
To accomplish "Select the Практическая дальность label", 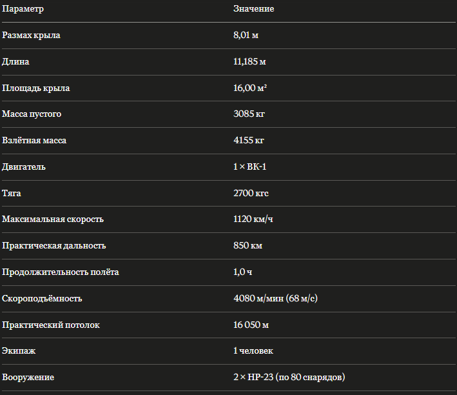I will point(54,246).
